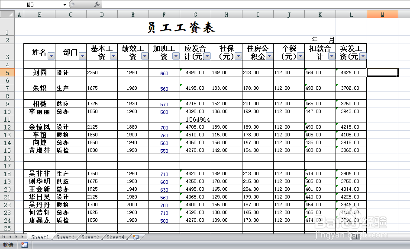The height and width of the screenshot is (249, 410).
Task: Click the horizontal scrollbar right arrow
Action: coord(406,237)
